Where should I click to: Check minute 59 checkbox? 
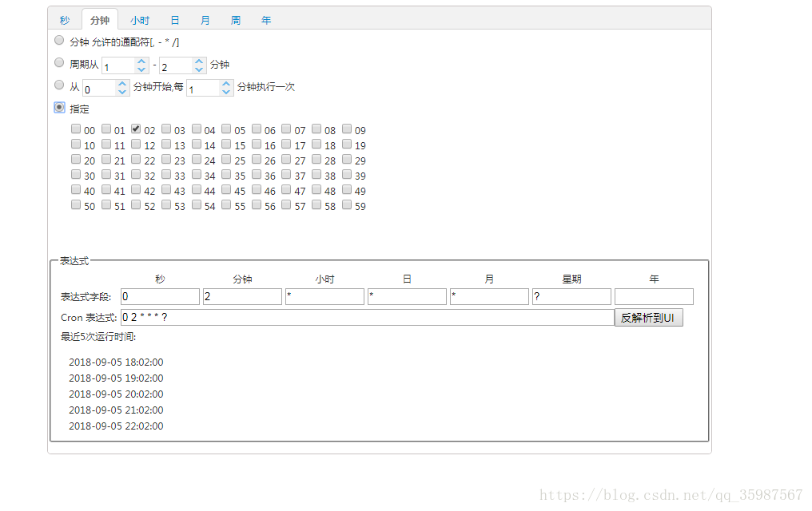tap(347, 204)
